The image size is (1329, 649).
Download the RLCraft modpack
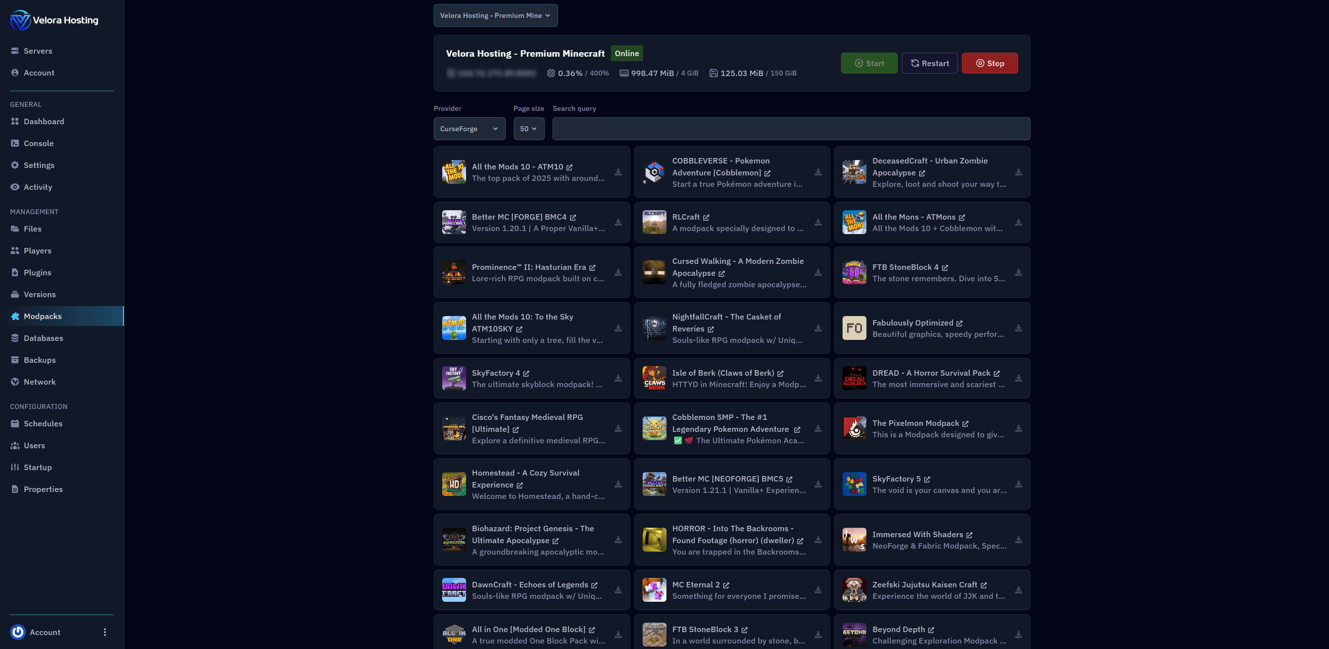click(818, 222)
